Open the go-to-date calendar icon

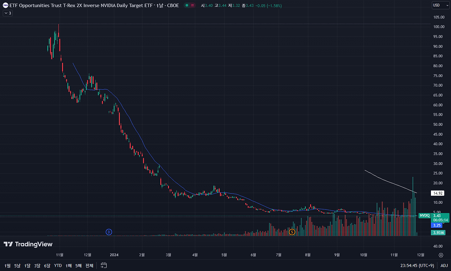tap(103, 266)
